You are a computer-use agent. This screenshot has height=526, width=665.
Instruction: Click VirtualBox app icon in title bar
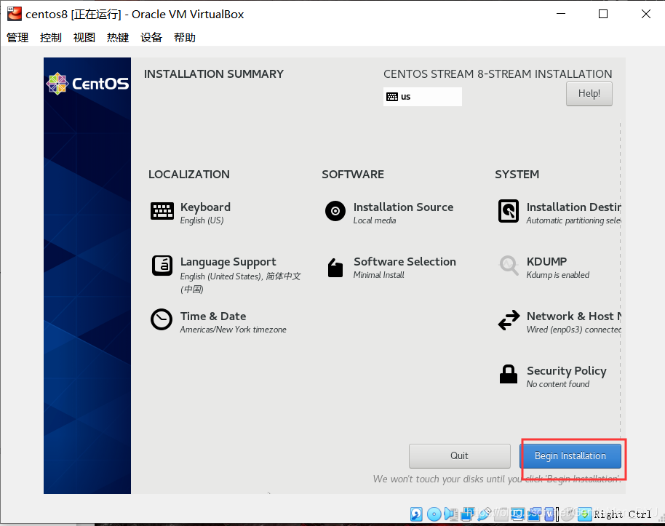14,14
